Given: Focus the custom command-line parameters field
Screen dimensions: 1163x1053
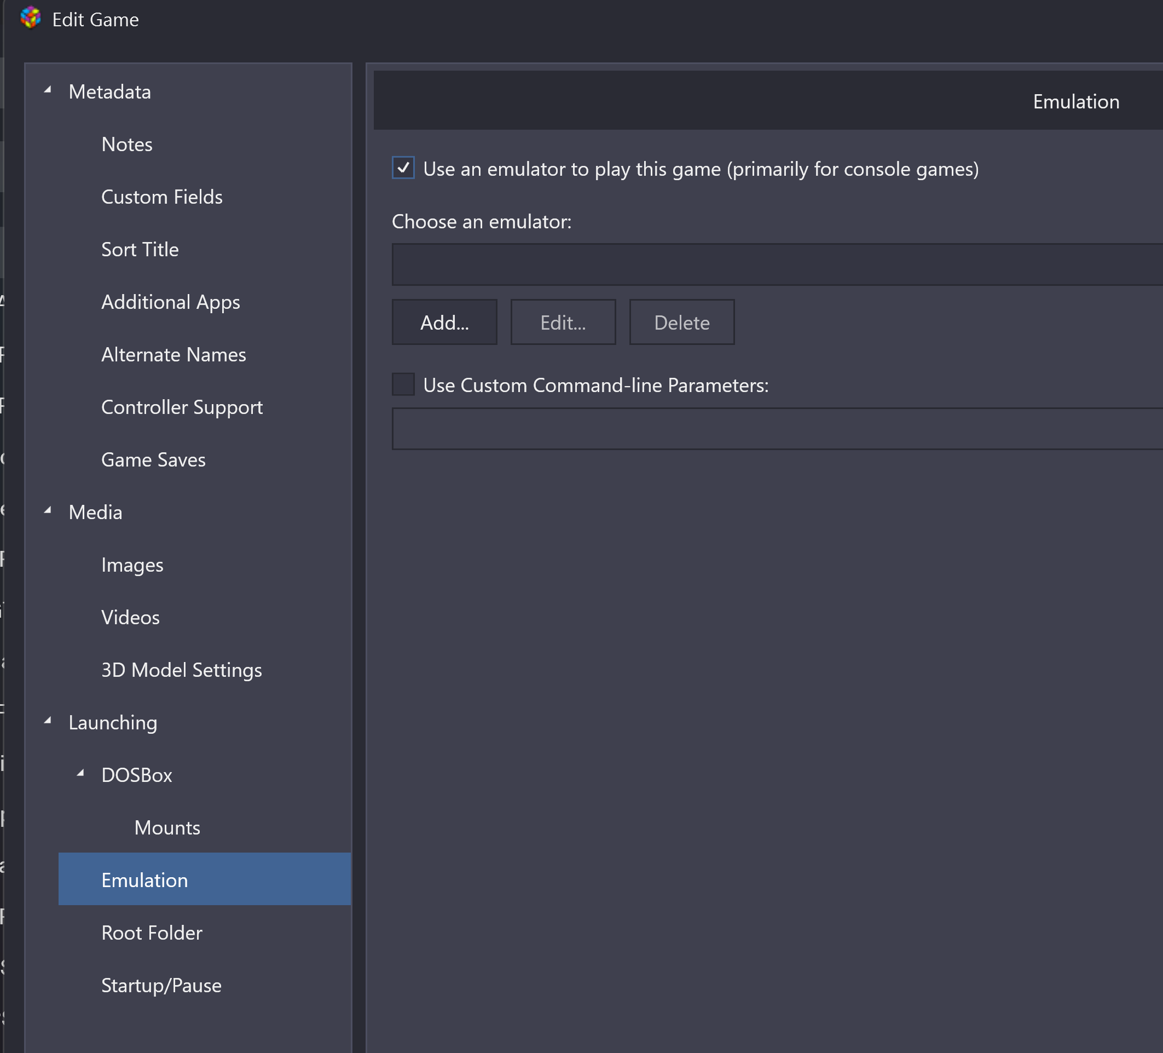Looking at the screenshot, I should [x=777, y=429].
